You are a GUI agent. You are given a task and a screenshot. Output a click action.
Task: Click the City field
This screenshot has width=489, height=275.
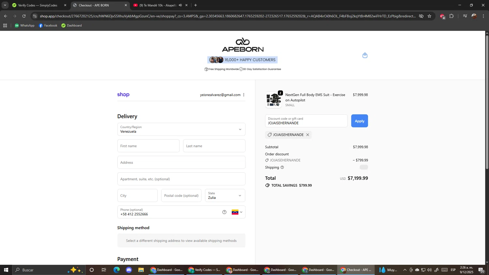(x=137, y=195)
